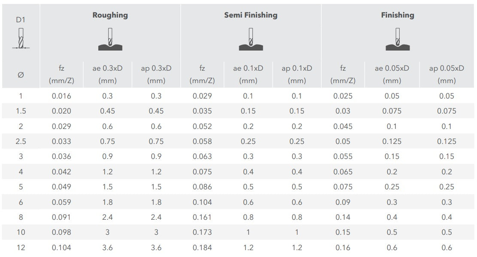Click the Roughing milling illustration icon
Screen dimensions: 477x257
[x=110, y=39]
